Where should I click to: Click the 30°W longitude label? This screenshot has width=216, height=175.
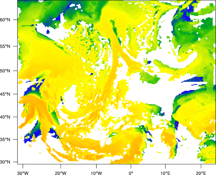[23, 173]
